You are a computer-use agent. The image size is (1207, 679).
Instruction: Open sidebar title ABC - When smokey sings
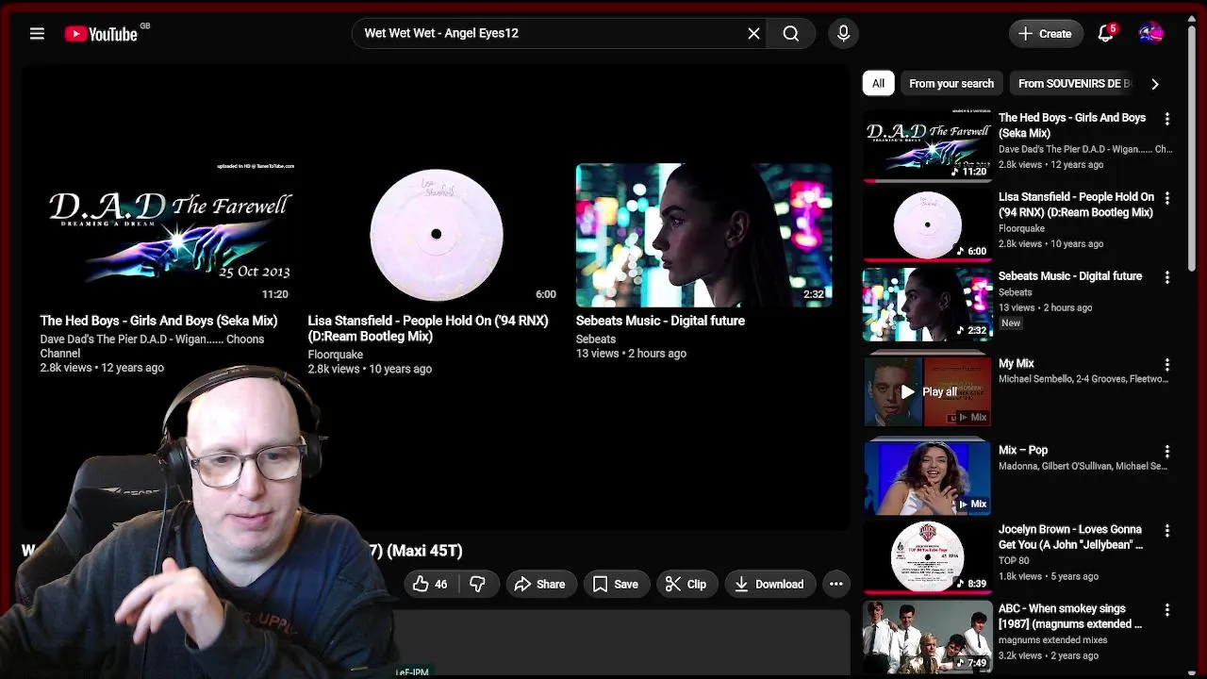click(1070, 616)
